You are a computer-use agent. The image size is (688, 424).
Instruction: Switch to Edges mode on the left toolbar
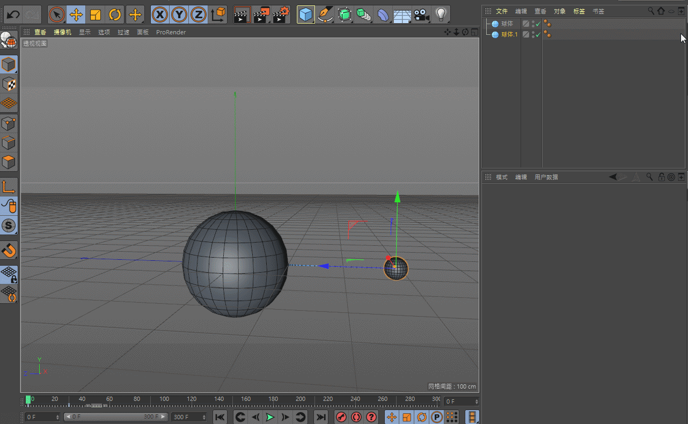(x=9, y=143)
